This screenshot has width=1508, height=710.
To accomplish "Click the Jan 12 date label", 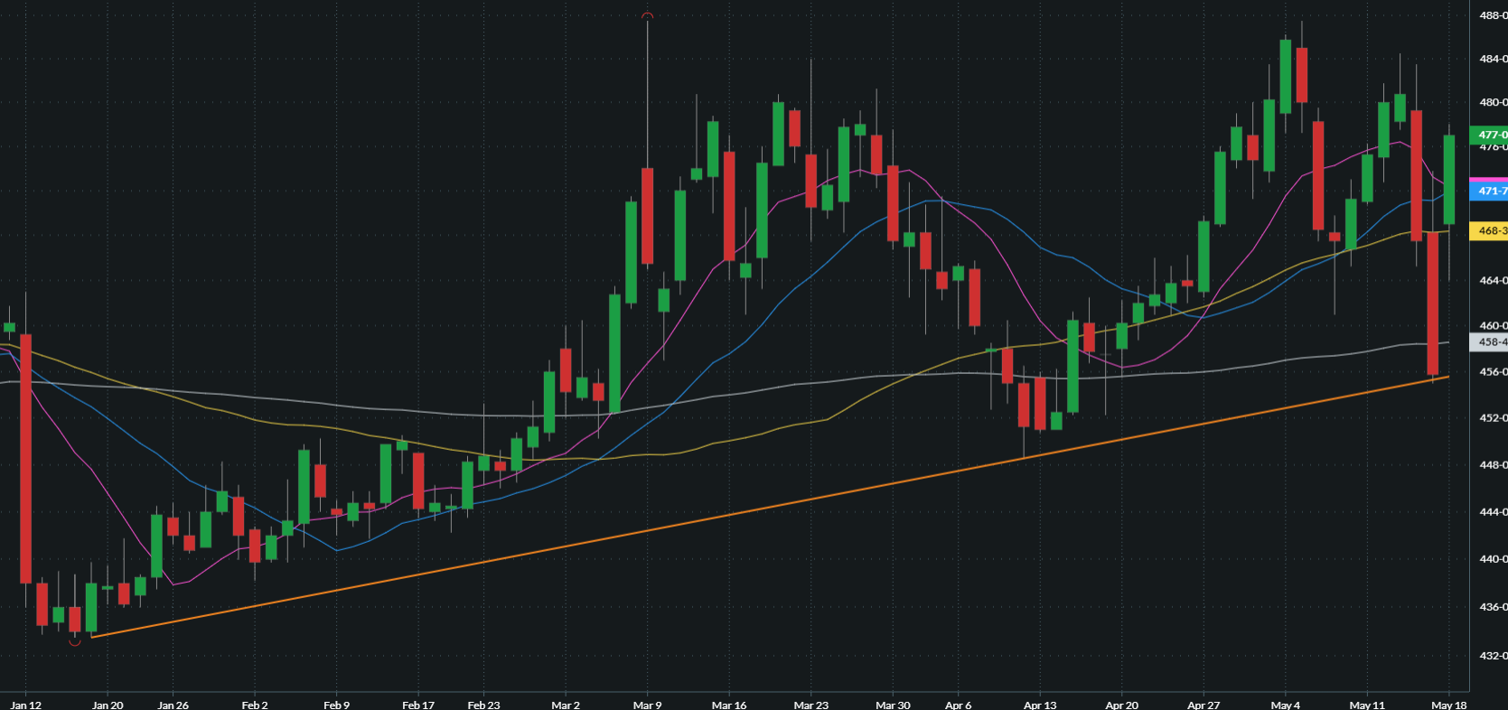I will 25,705.
